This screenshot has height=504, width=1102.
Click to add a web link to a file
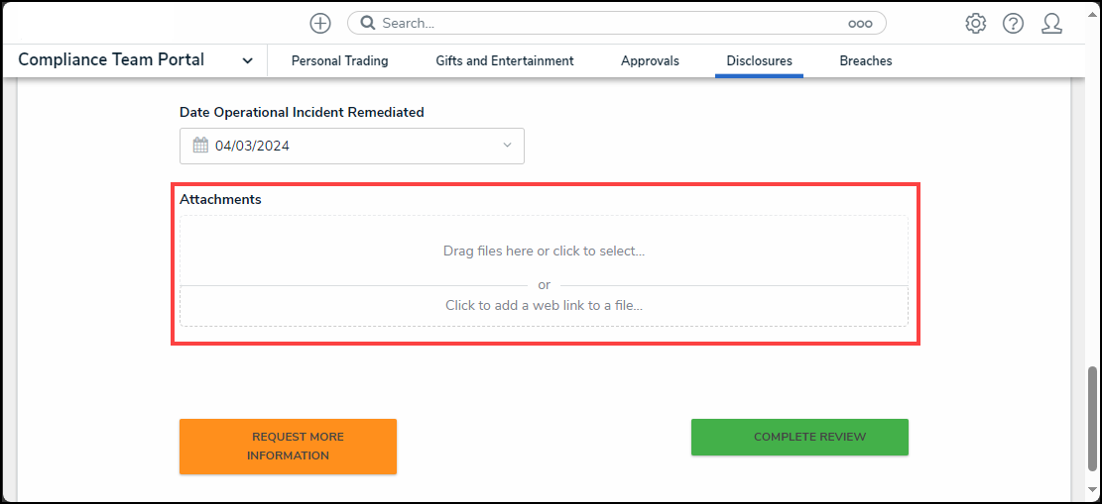pos(544,305)
